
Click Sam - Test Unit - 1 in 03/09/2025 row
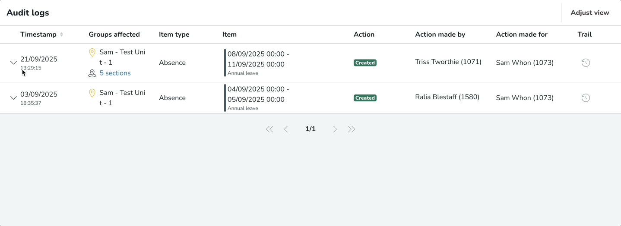click(122, 98)
